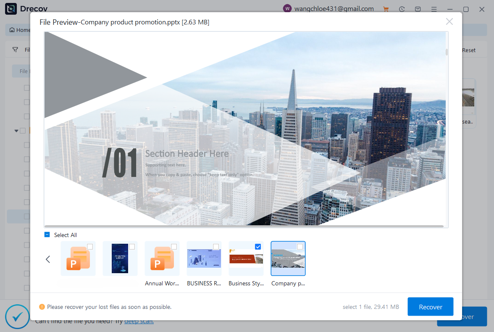494x332 pixels.
Task: Close the File Preview dialog
Action: pos(449,22)
